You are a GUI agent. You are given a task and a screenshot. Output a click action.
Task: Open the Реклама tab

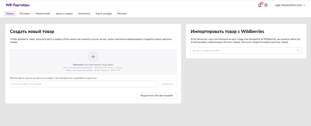tap(122, 13)
